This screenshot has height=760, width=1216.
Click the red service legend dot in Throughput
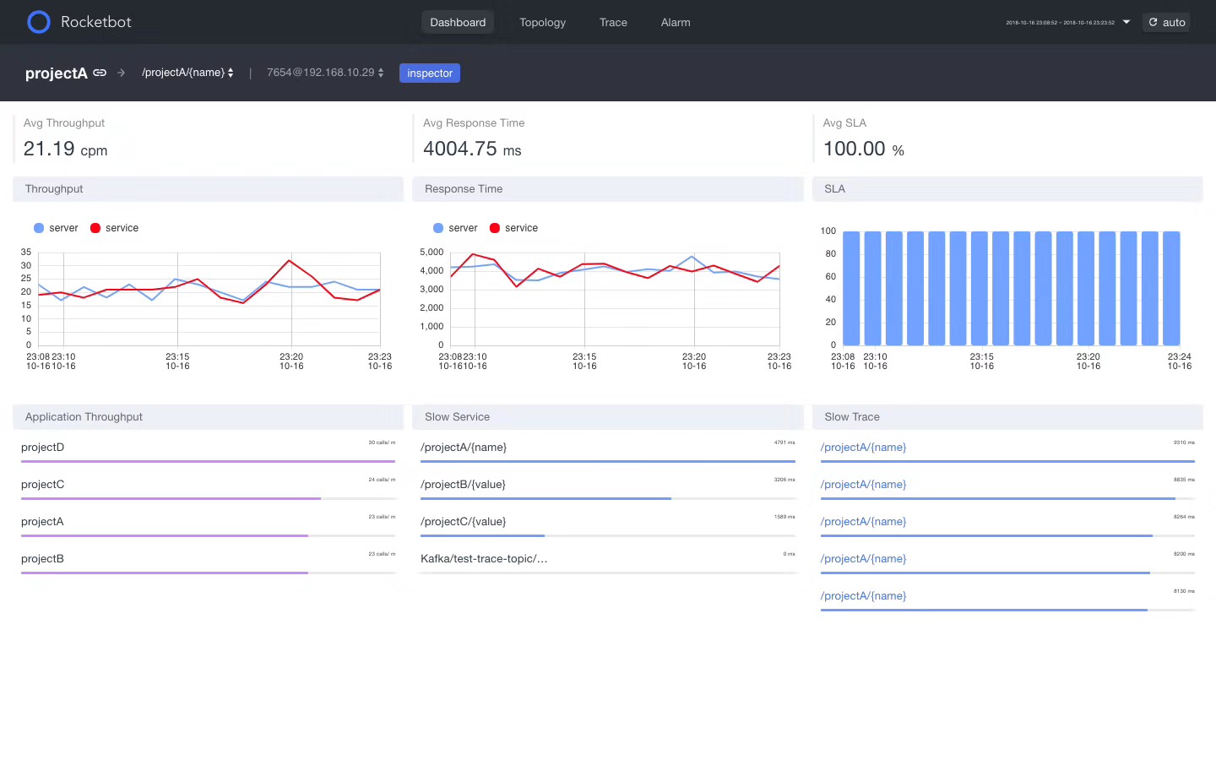[x=95, y=228]
